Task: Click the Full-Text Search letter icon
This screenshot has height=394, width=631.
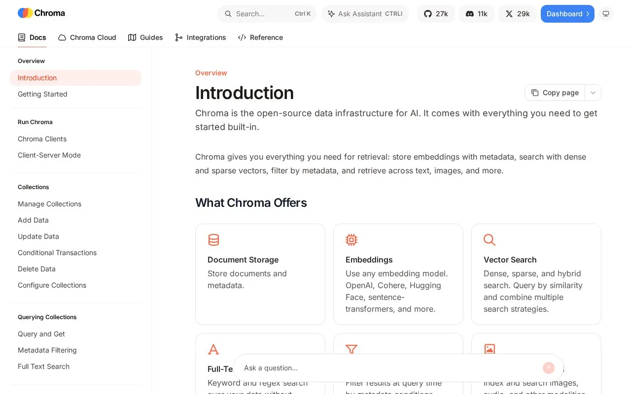Action: (213, 349)
